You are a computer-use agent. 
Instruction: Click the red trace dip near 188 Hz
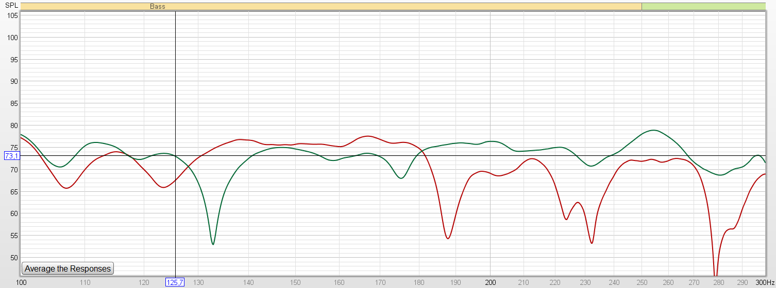click(448, 238)
